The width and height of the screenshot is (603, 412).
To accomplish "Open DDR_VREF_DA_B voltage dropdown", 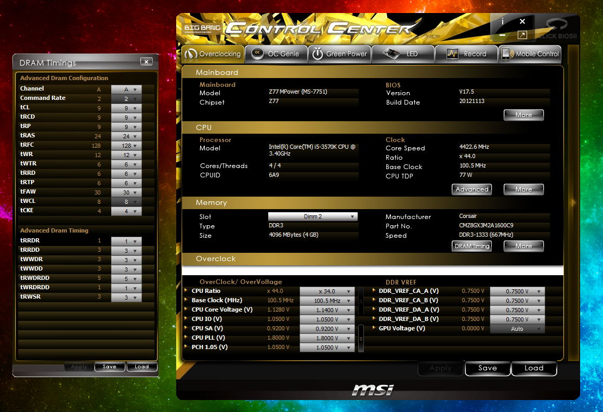I will coord(517,319).
